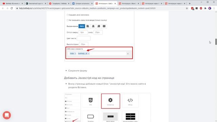Click the 'Добавить Javascript-код на странице' heading

pyautogui.click(x=89, y=78)
